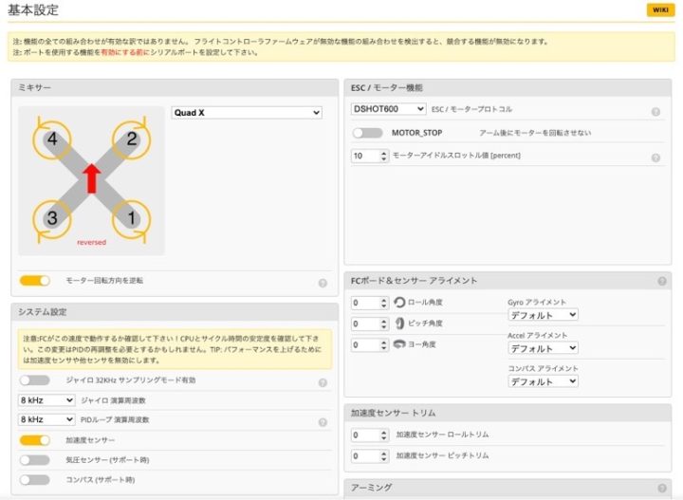Click help icon for ジャイロ 32KHz sampling mode
This screenshot has width=683, height=500.
coord(323,382)
